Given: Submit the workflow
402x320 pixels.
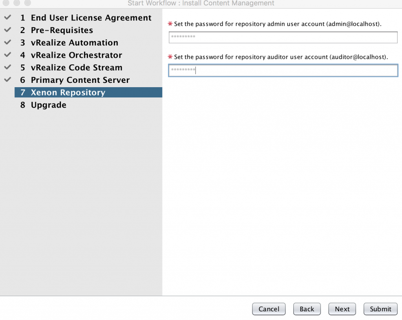Looking at the screenshot, I should (x=380, y=309).
